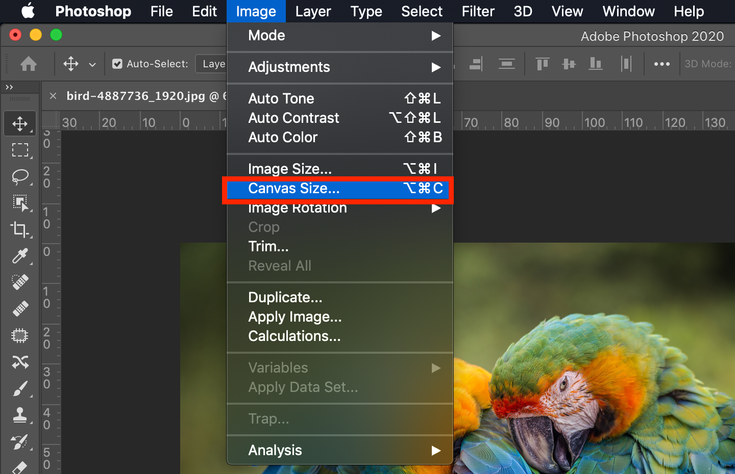This screenshot has height=474, width=735.
Task: Open the Apple menu
Action: [28, 11]
